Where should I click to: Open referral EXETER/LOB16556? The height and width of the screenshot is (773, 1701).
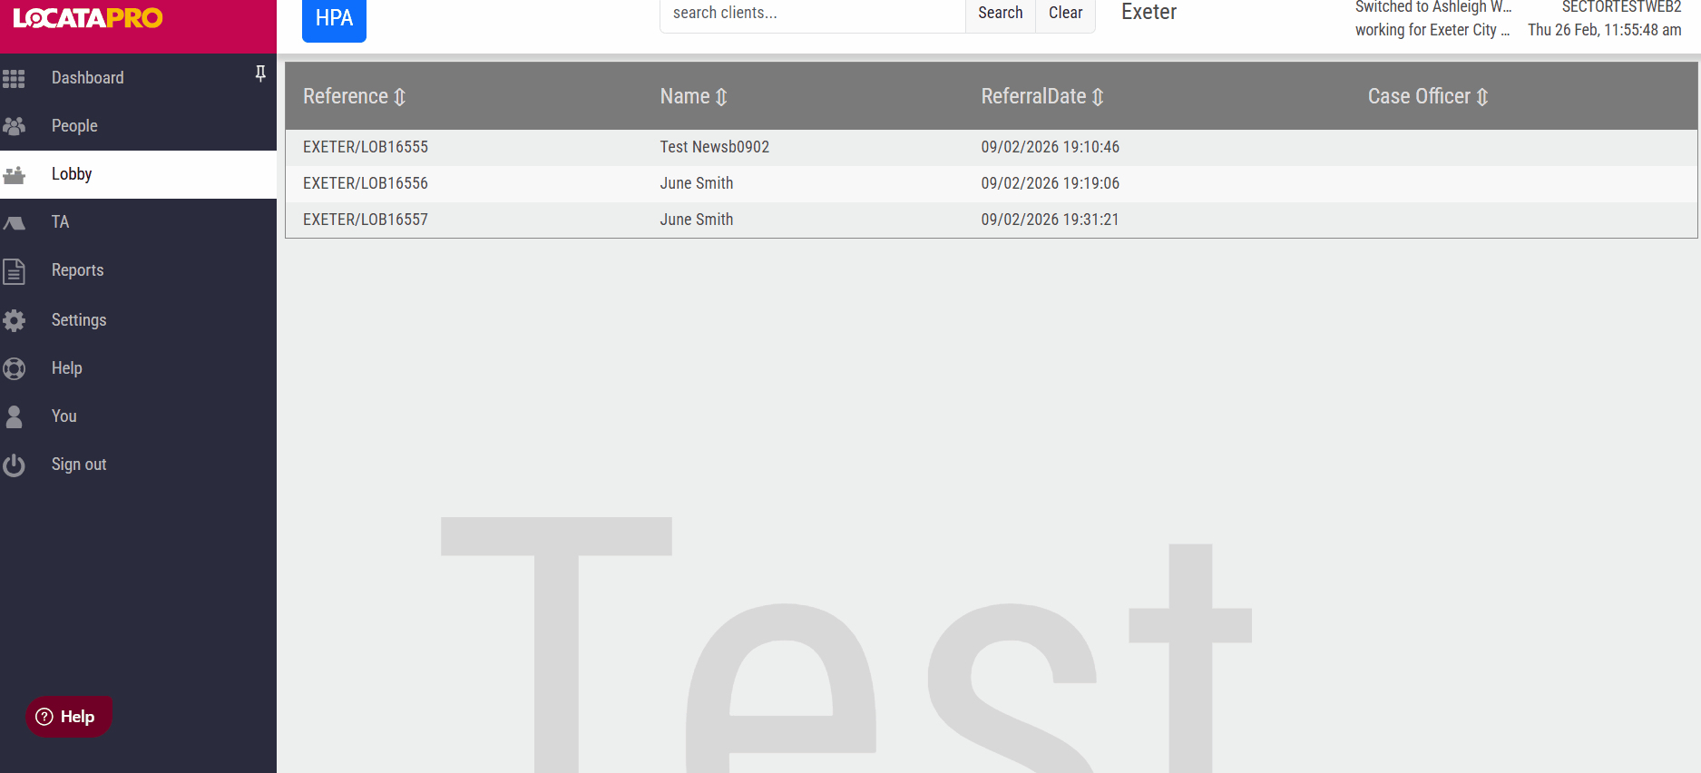(366, 183)
